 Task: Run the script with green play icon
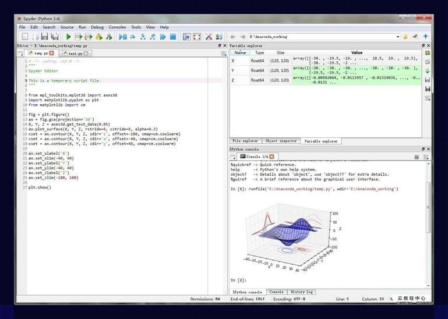coord(68,37)
